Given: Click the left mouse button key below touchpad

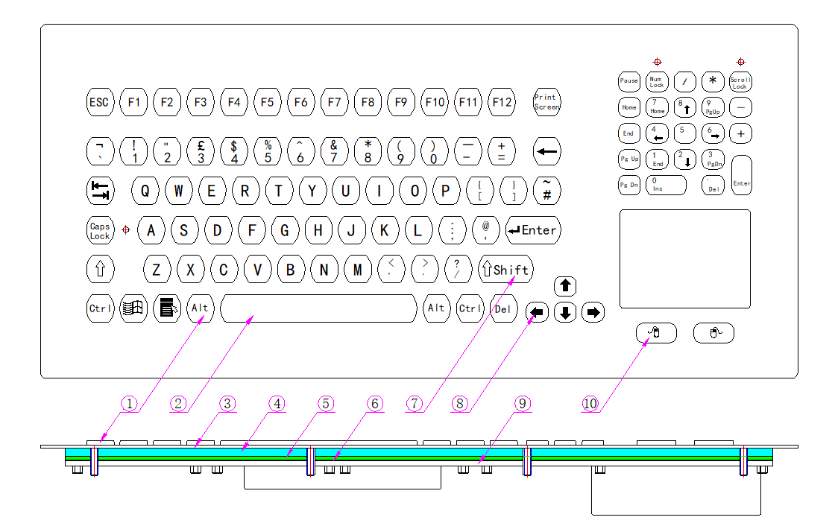Looking at the screenshot, I should tap(656, 333).
